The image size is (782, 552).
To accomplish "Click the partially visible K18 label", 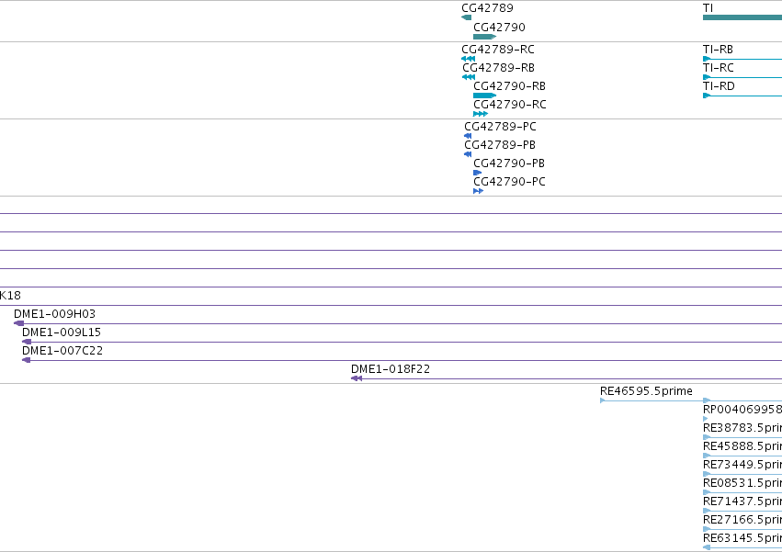I will (x=10, y=296).
